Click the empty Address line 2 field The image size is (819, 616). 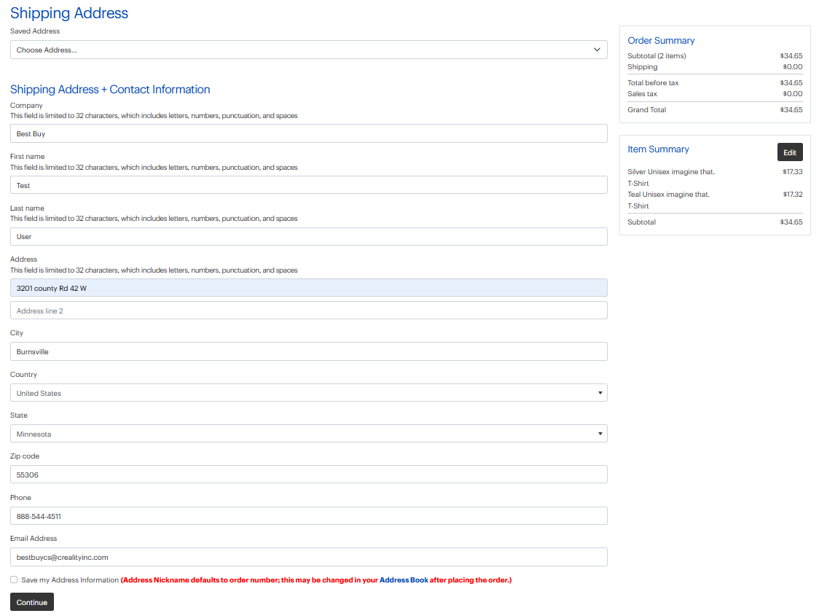308,311
